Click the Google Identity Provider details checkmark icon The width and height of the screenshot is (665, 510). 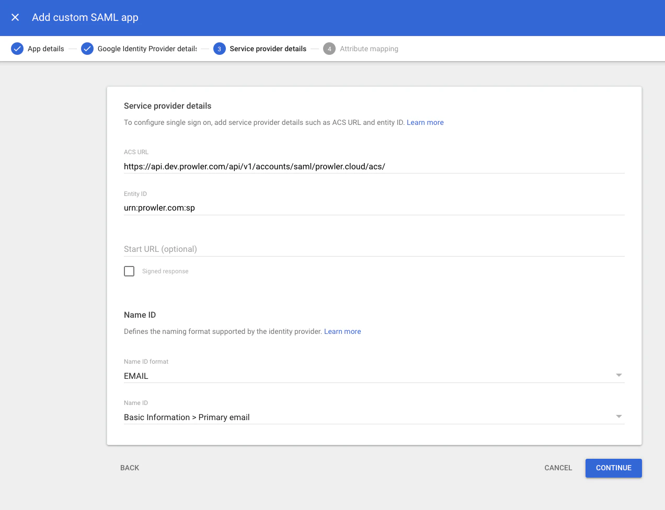tap(87, 48)
